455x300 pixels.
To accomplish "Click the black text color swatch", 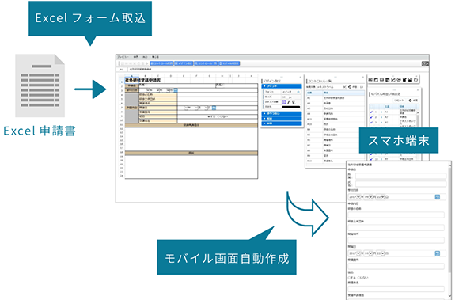I will point(291,107).
